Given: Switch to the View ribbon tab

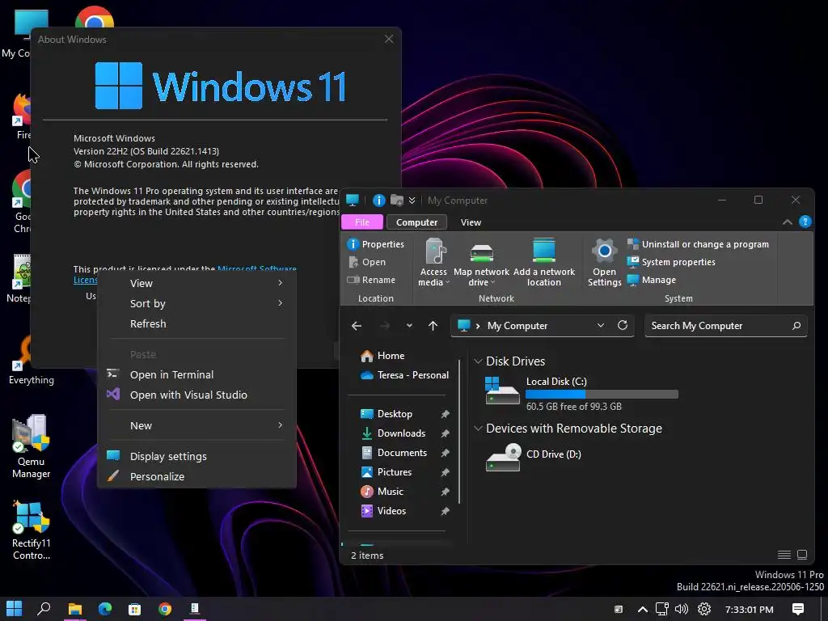Looking at the screenshot, I should tap(471, 222).
